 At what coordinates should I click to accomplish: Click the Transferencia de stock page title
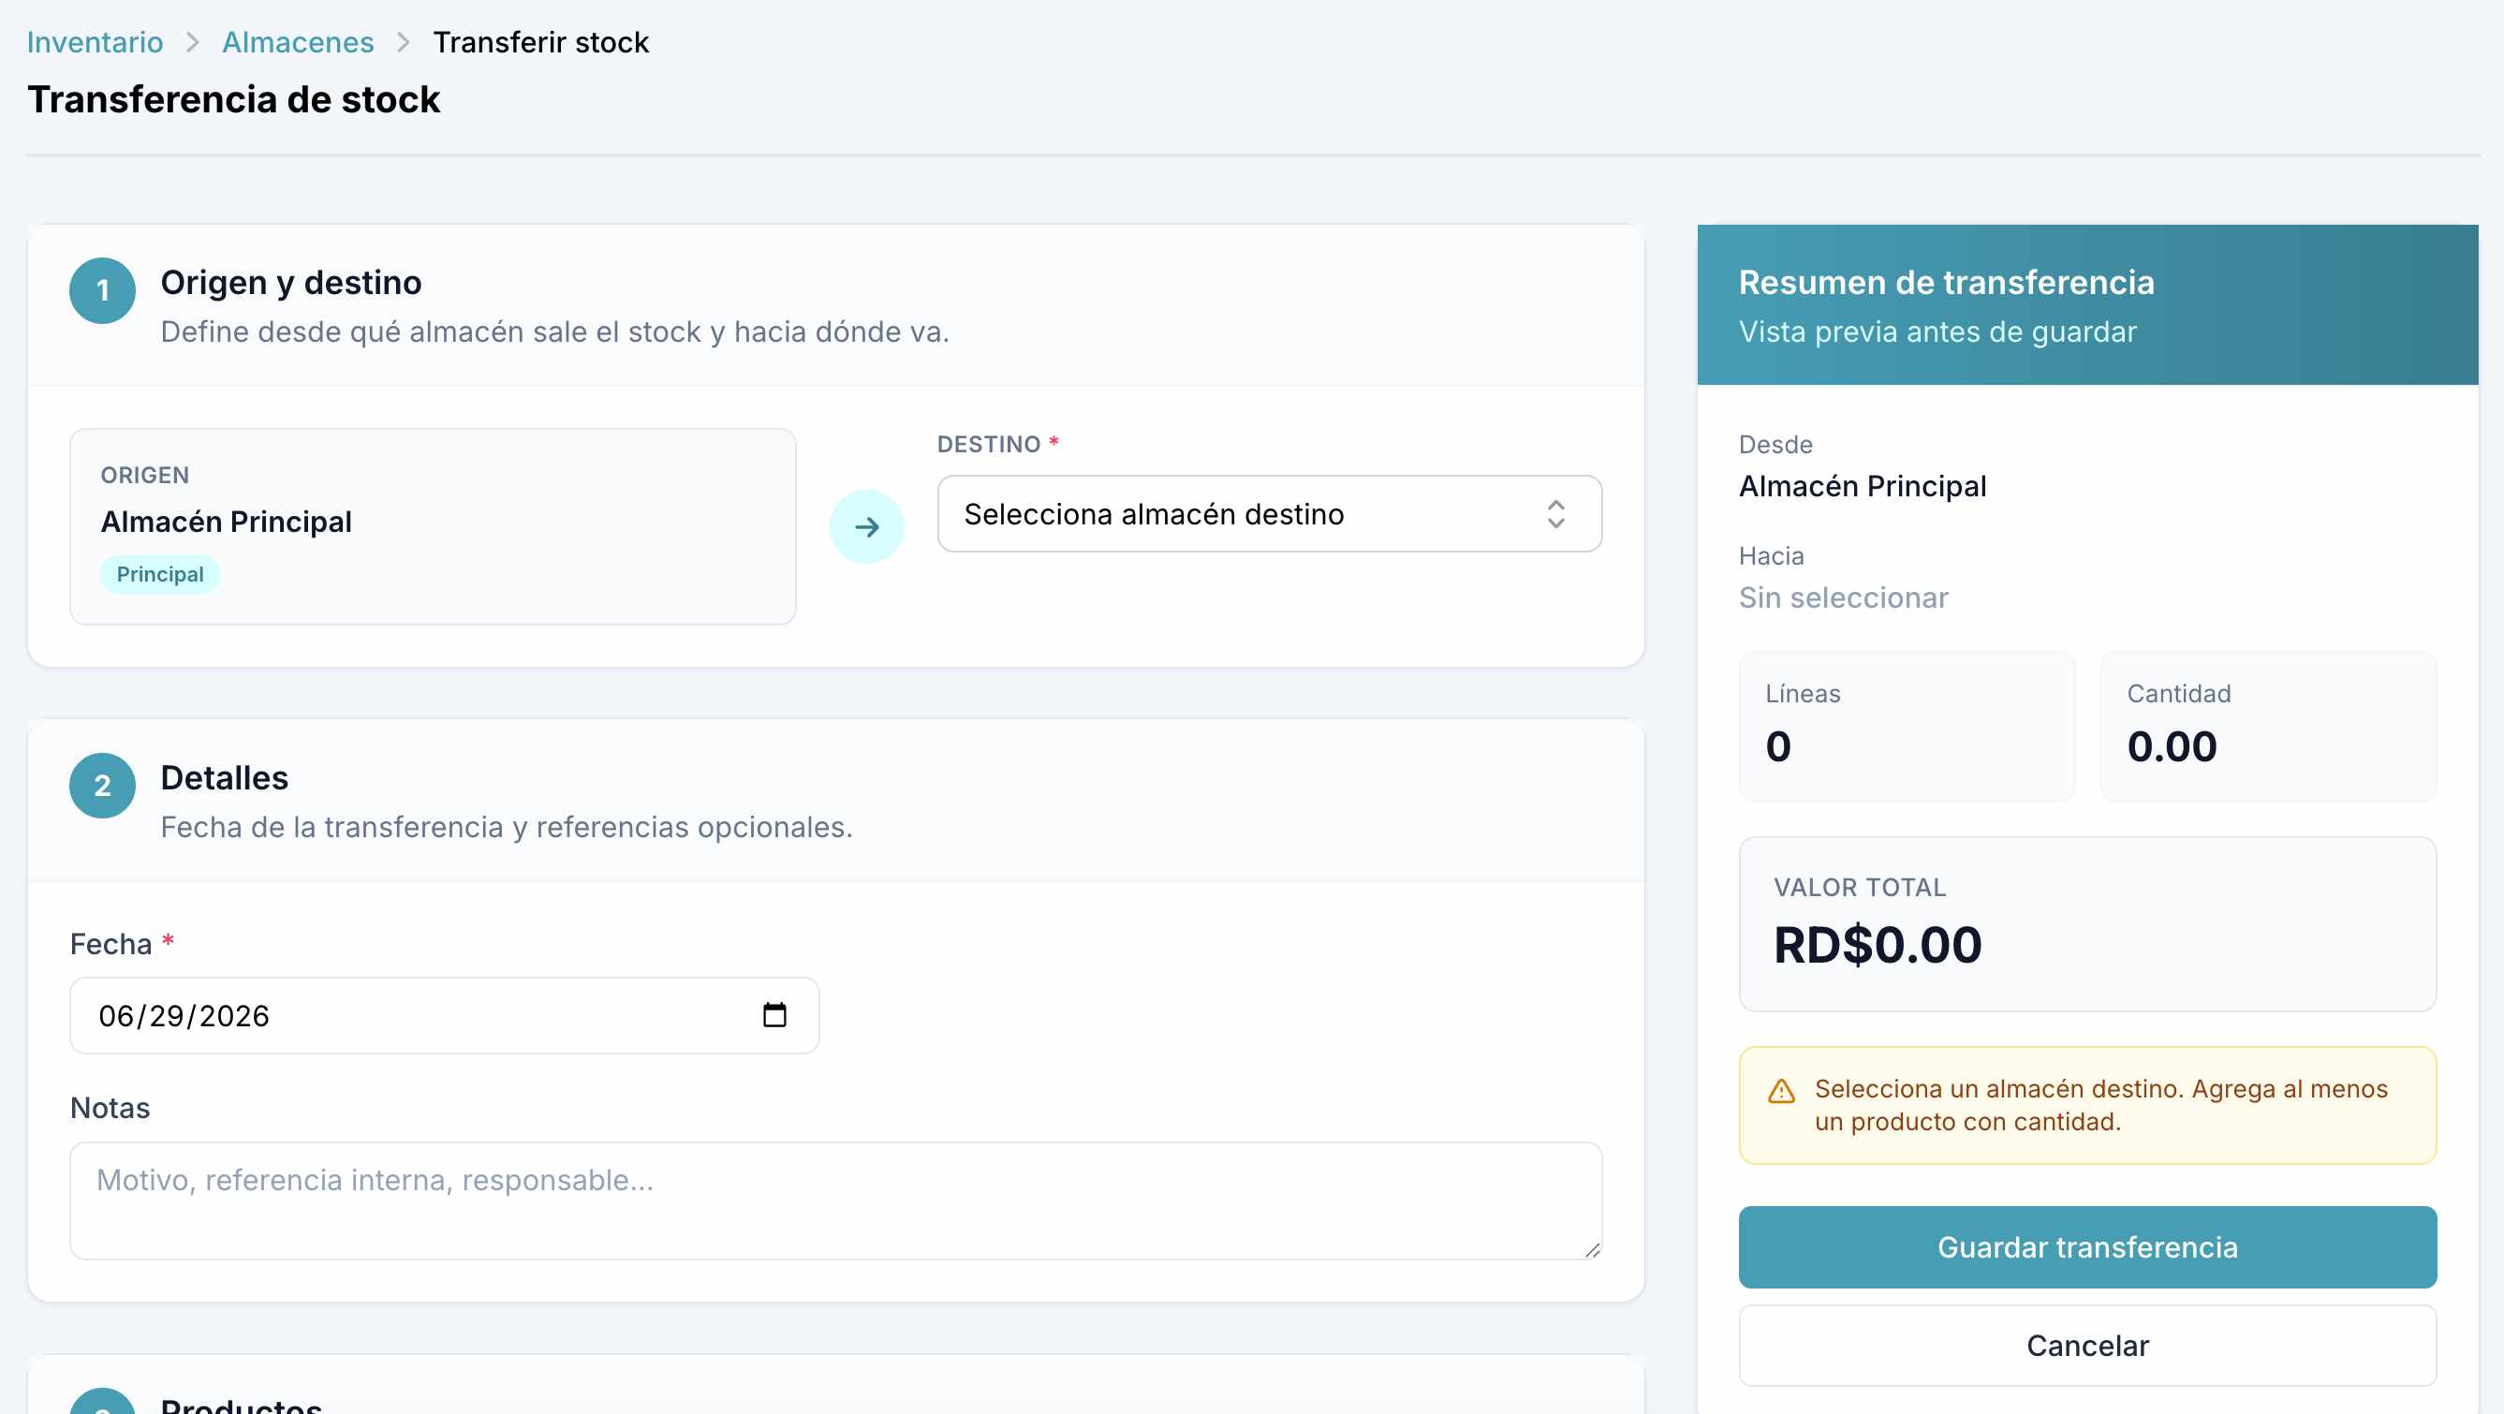[233, 99]
